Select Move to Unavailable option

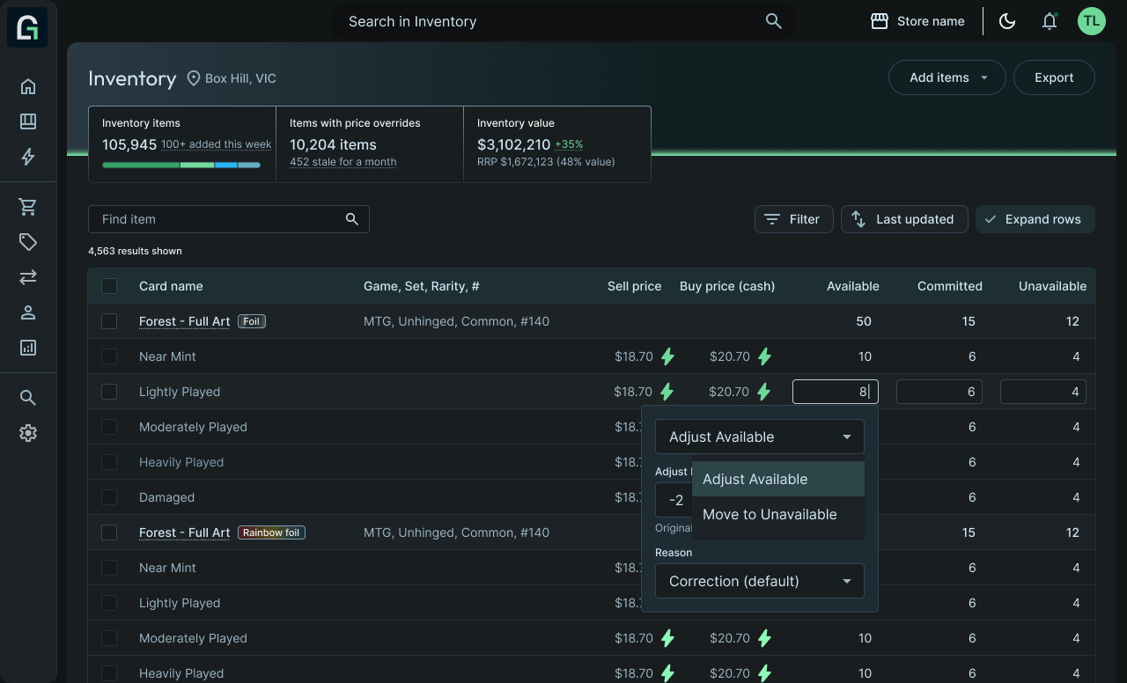(x=770, y=515)
